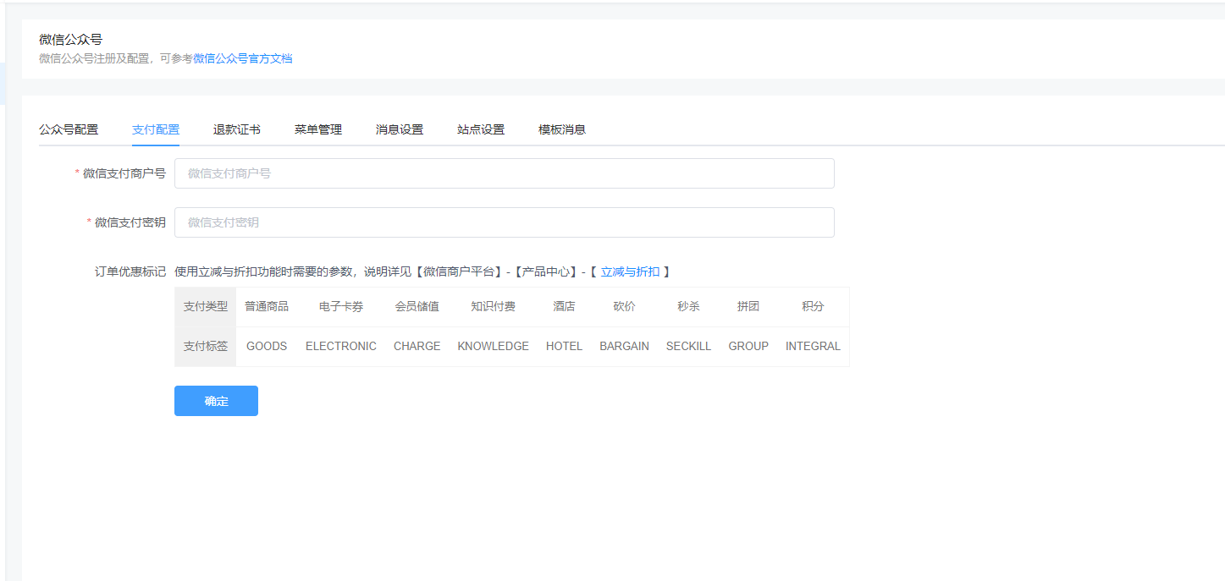Open the 微信公众号官方文档 link
The width and height of the screenshot is (1225, 581).
coord(243,58)
